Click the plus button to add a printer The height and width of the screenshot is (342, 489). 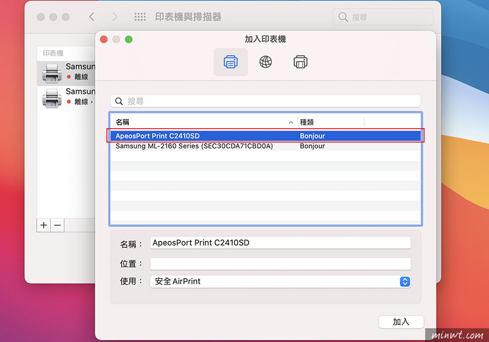(44, 225)
